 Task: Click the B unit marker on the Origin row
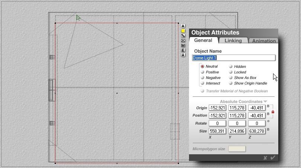(268, 106)
